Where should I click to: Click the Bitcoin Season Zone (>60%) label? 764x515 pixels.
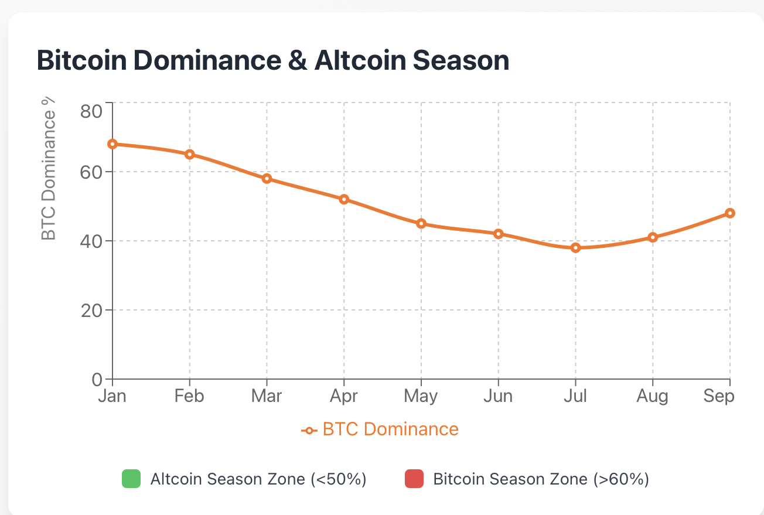[541, 479]
